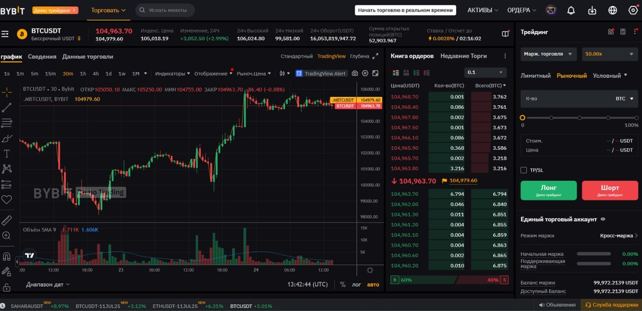Open the Отображение dropdown

pyautogui.click(x=214, y=74)
